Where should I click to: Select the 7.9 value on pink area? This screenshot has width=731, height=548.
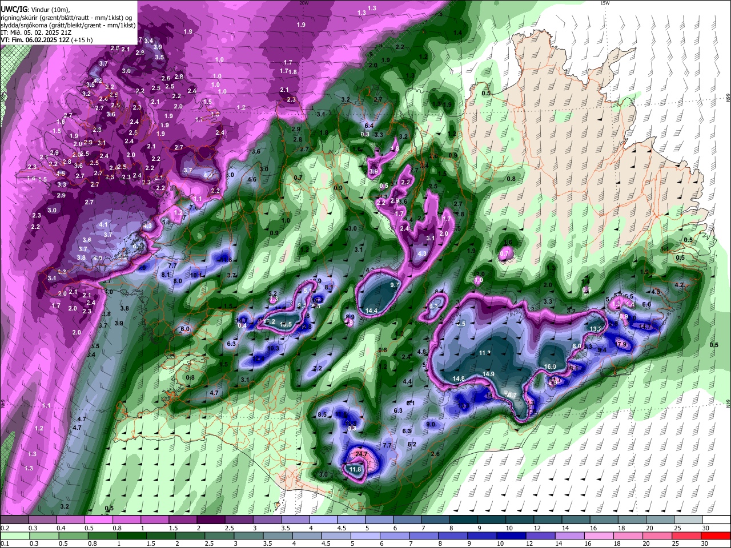(x=622, y=344)
